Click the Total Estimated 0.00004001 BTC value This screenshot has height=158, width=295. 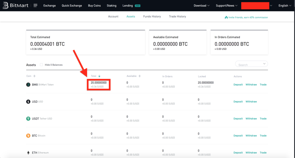pos(48,44)
